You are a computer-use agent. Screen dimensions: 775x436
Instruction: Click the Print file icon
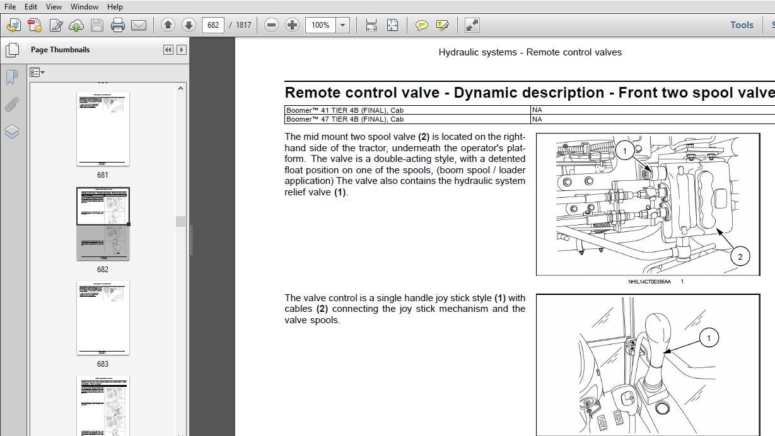118,25
